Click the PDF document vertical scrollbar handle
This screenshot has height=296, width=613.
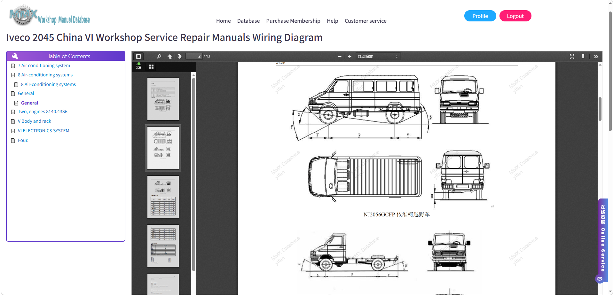coord(600,109)
